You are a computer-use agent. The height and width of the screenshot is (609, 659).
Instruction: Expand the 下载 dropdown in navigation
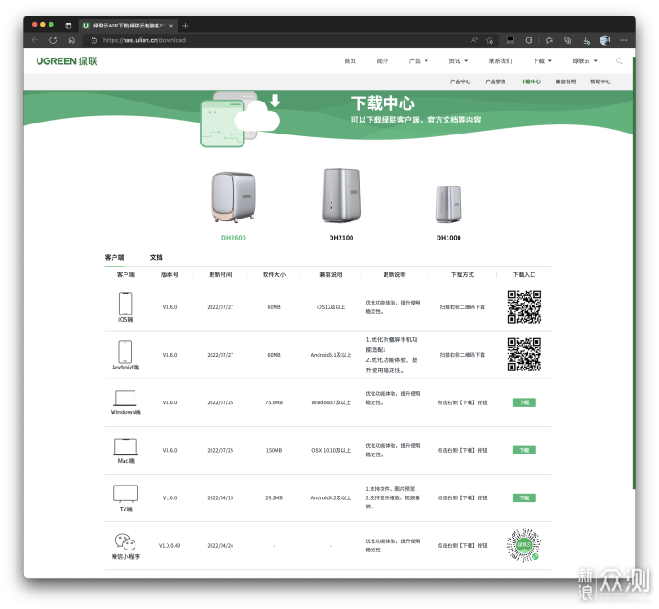(x=542, y=61)
